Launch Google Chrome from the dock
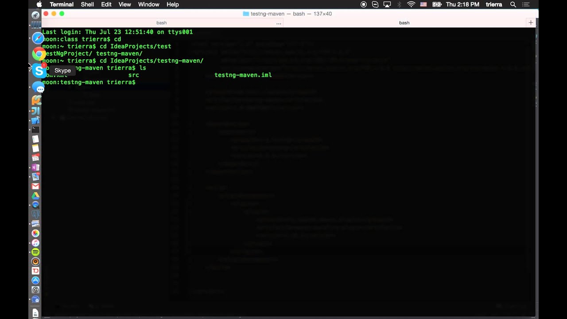567x319 pixels. click(x=39, y=54)
